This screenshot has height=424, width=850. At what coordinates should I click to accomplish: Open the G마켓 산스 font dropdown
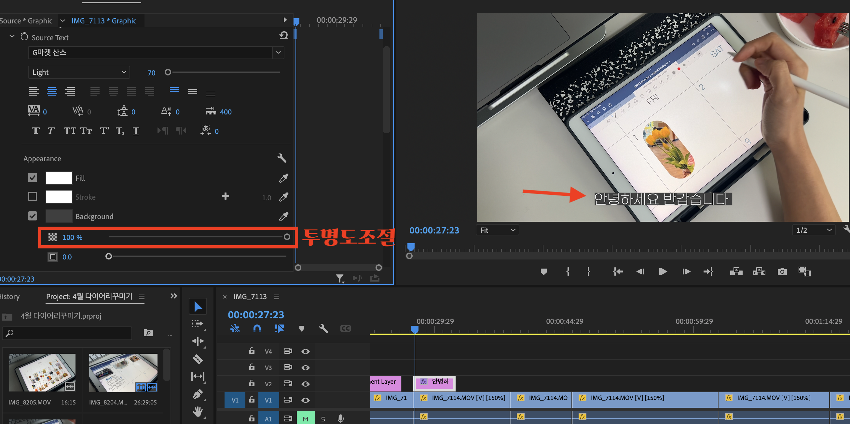click(278, 52)
